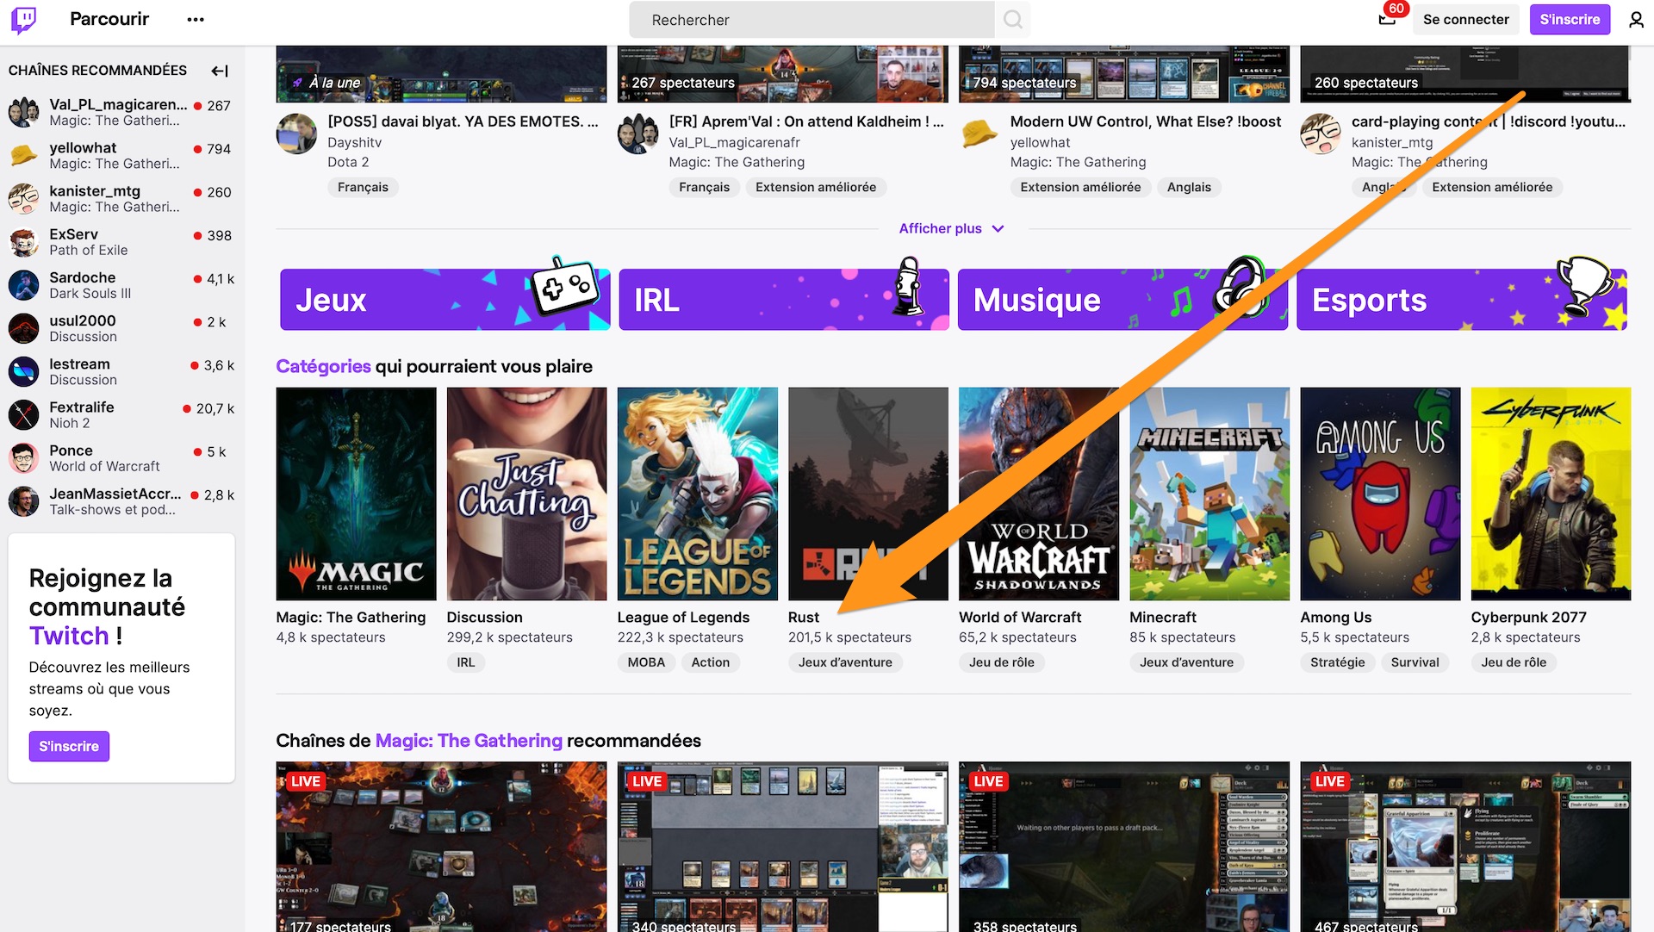This screenshot has height=932, width=1654.
Task: Open Fextralife channel name in sidebar
Action: point(82,407)
